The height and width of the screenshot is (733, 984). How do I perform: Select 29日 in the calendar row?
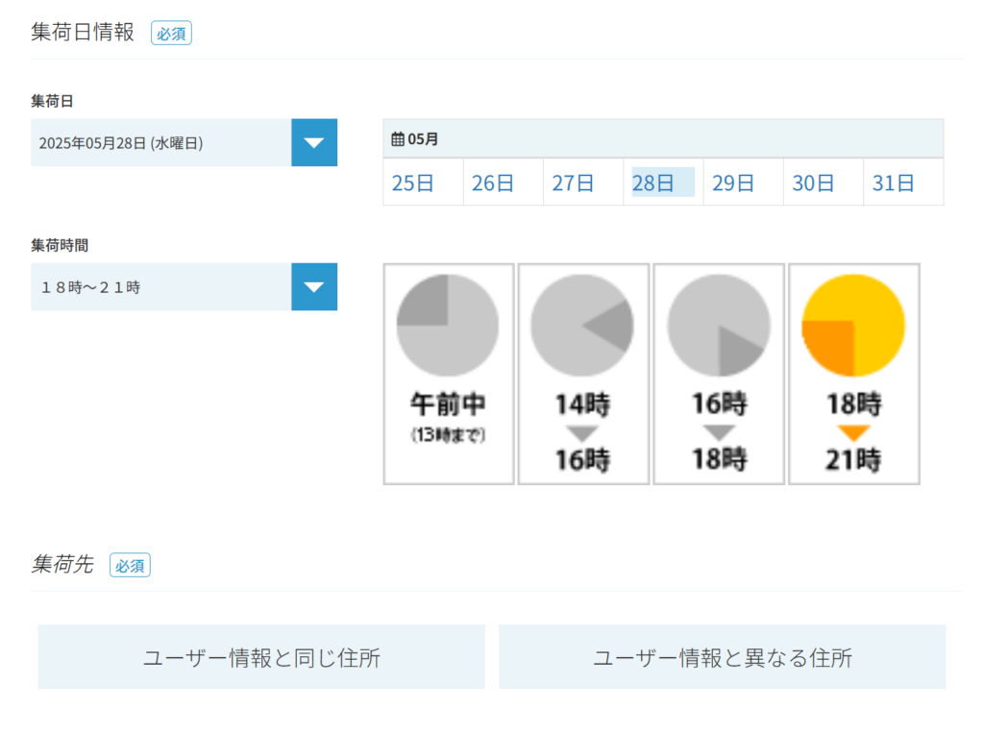[x=733, y=183]
